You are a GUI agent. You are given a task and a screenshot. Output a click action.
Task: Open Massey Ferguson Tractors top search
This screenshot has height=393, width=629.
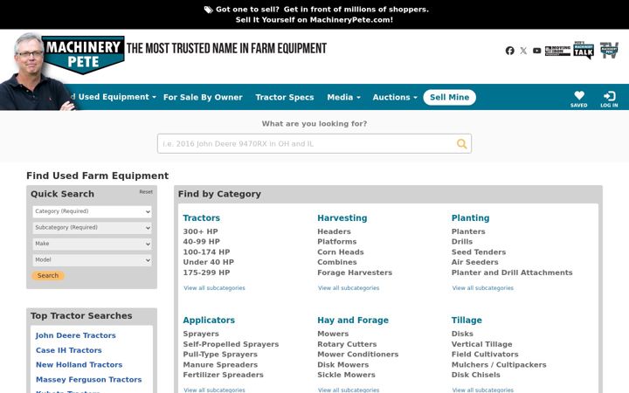88,379
